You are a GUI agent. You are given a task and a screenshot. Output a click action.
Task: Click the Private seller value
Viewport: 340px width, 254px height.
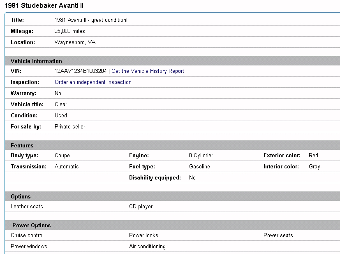(70, 126)
